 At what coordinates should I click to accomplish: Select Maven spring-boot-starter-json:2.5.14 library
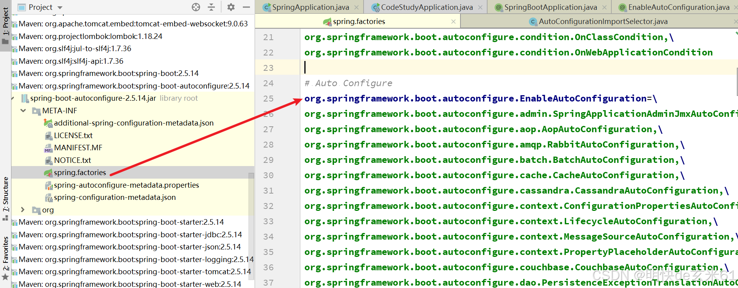point(130,247)
